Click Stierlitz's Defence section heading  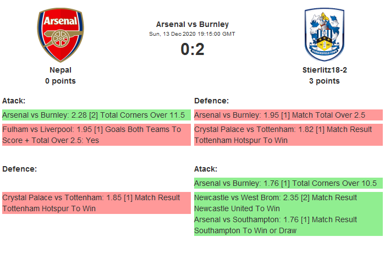click(211, 101)
